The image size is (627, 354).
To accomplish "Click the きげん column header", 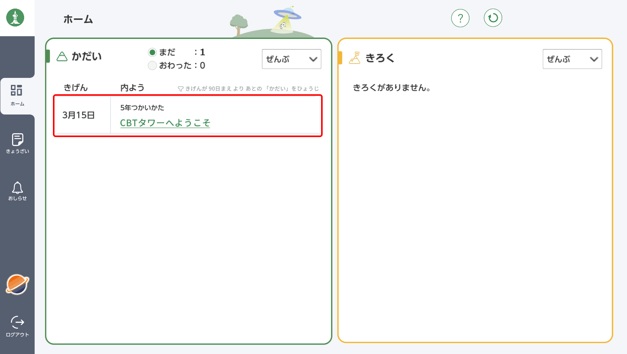I will [x=76, y=88].
